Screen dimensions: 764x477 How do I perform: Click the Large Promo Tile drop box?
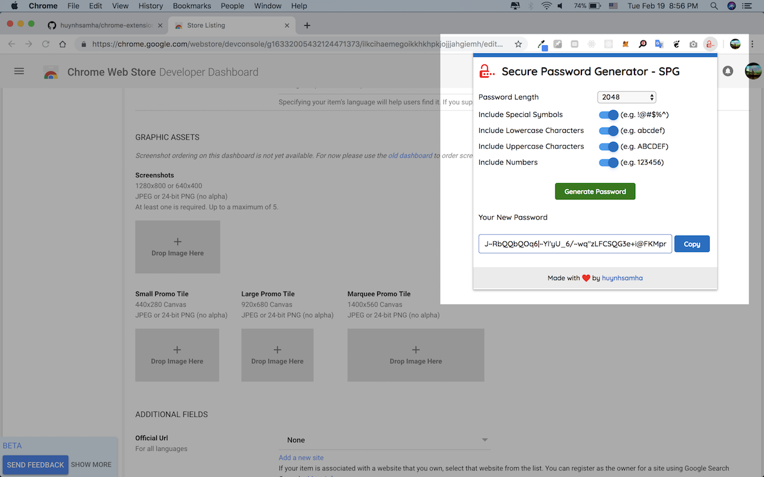click(278, 355)
